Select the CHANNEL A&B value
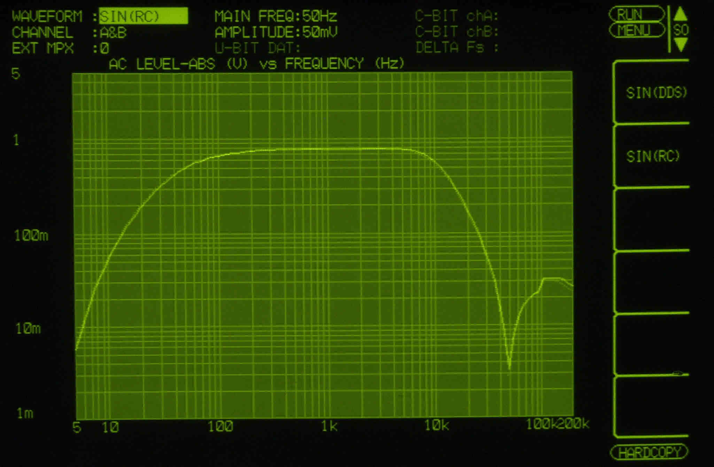This screenshot has height=467, width=714. click(x=113, y=33)
